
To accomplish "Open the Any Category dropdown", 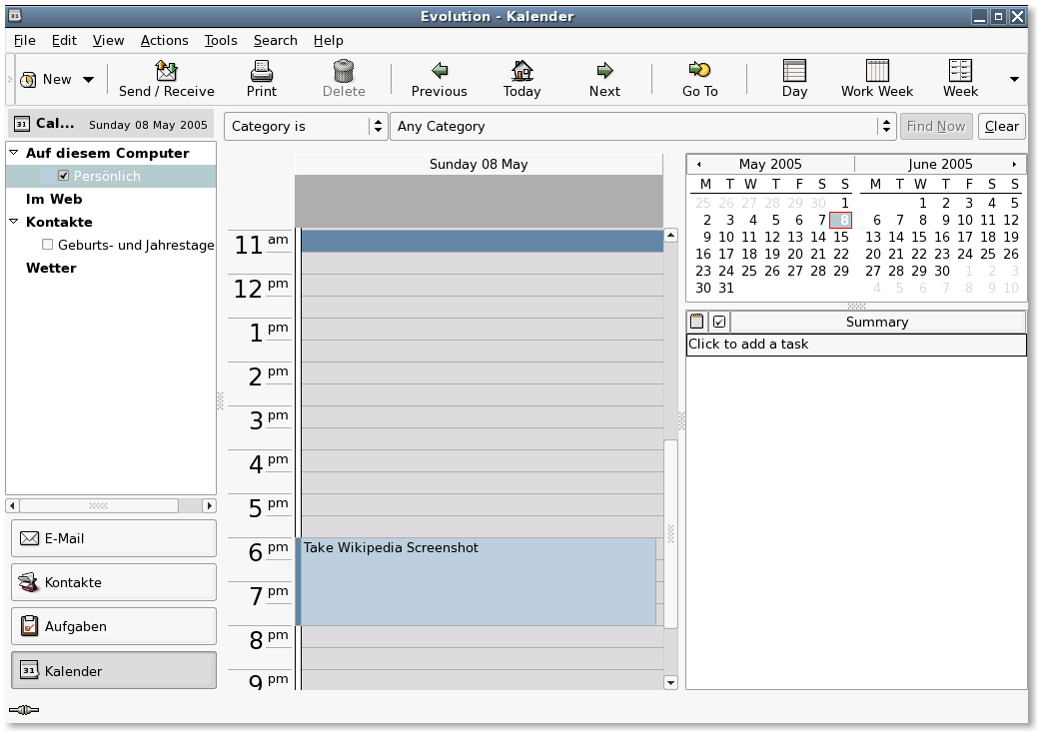I will click(x=642, y=126).
